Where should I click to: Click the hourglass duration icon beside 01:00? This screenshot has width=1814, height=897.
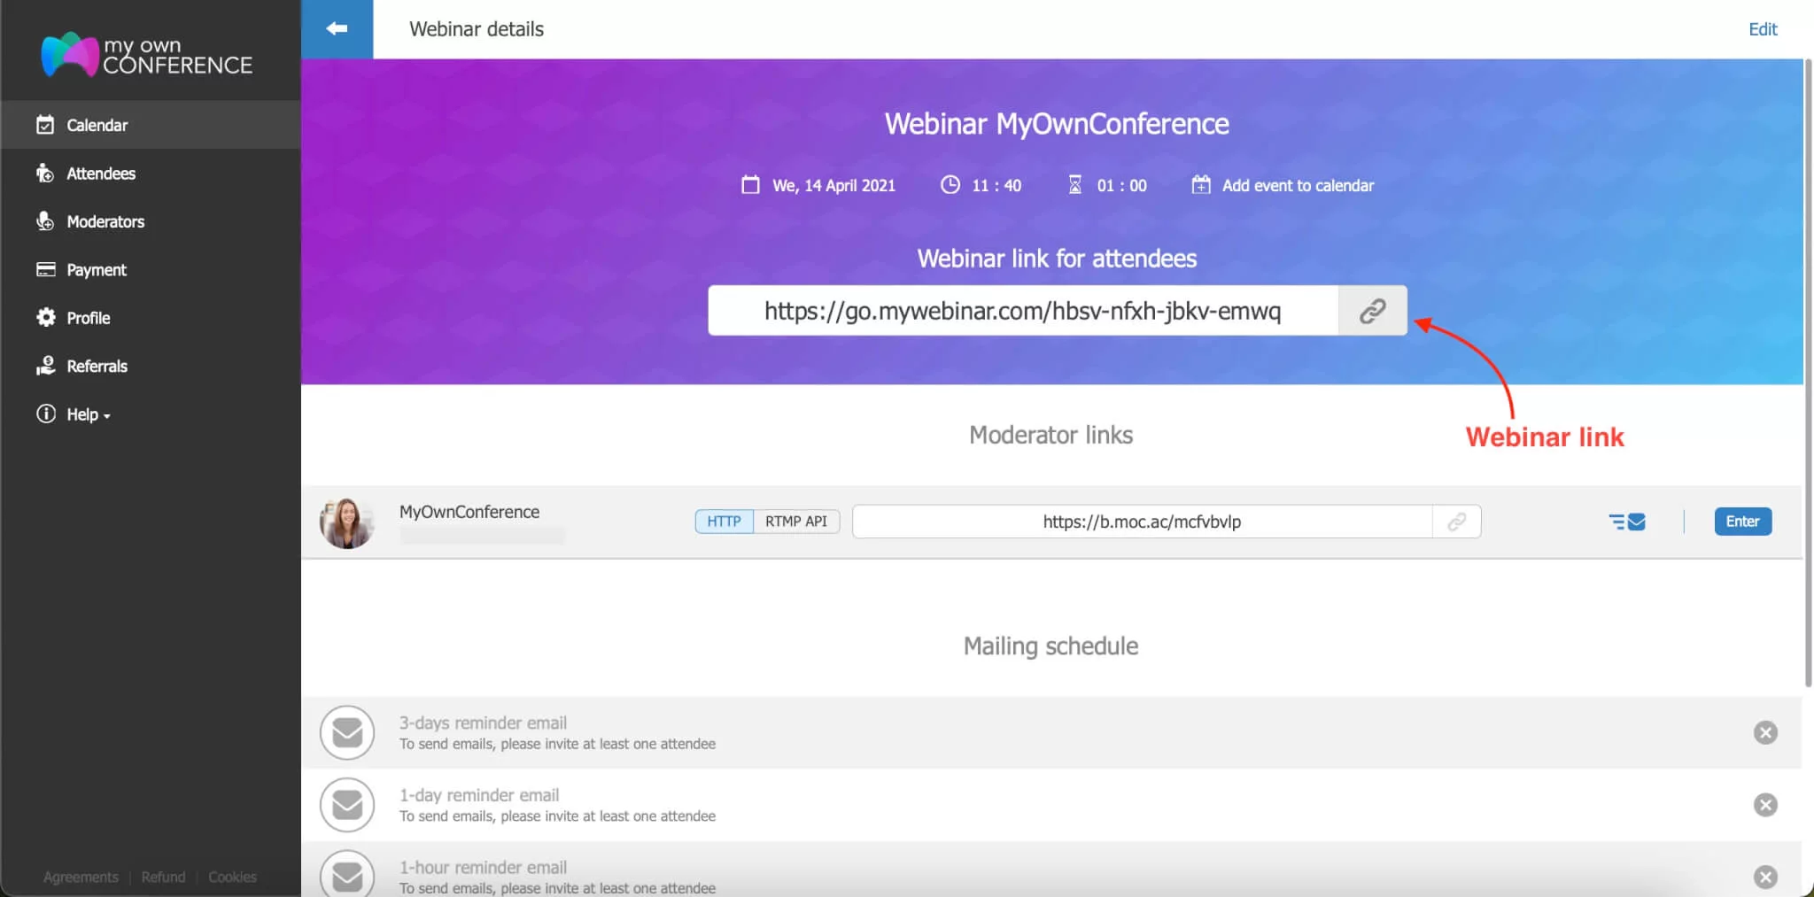[1075, 185]
